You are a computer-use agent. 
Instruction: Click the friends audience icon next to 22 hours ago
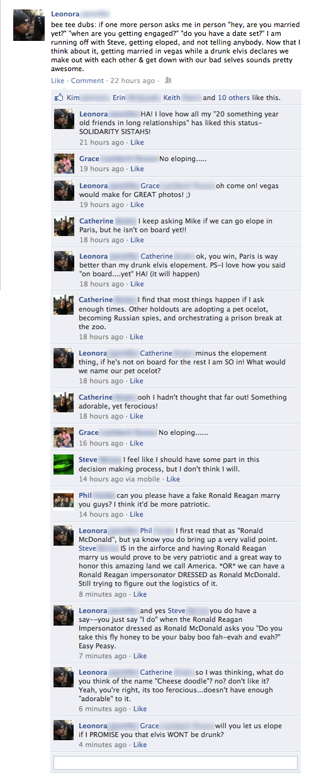[167, 81]
